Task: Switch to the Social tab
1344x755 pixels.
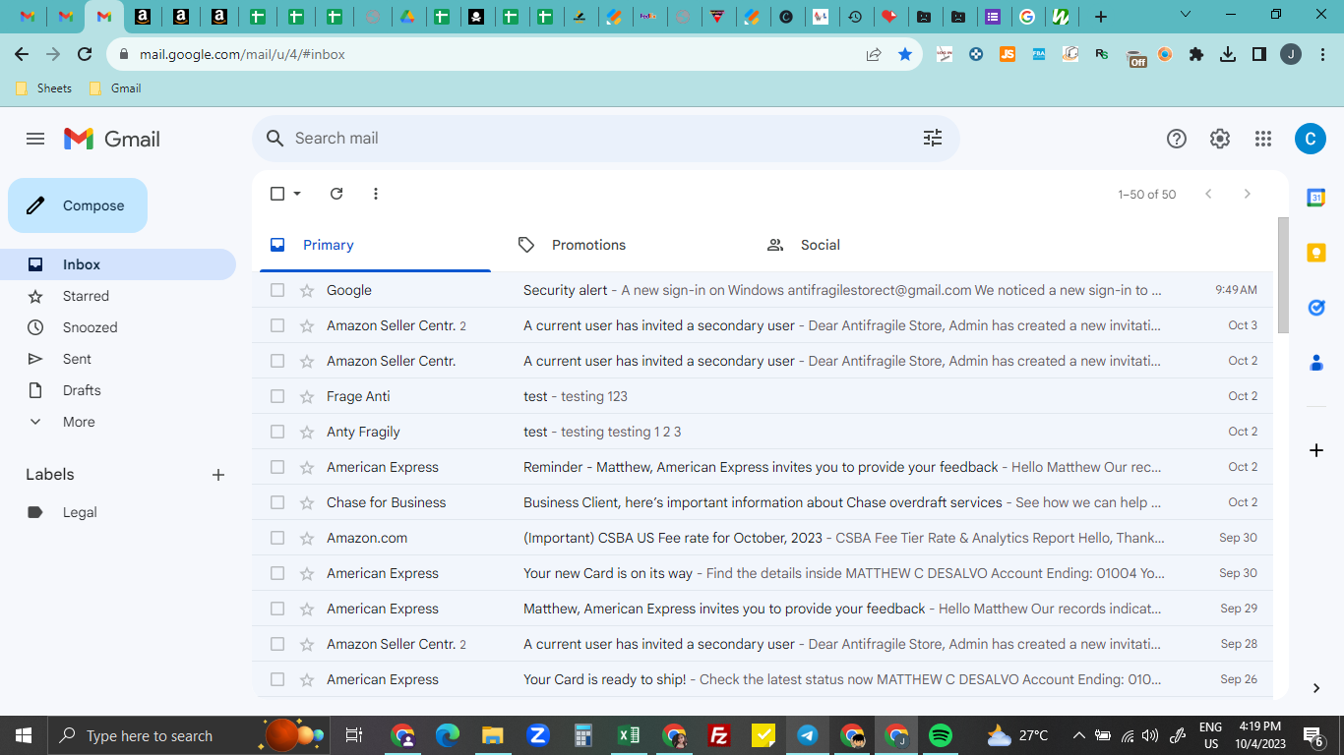Action: coord(873,245)
